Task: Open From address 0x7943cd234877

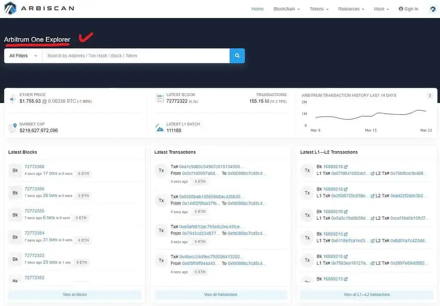Action: [201, 233]
